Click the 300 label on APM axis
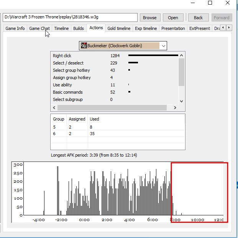Screen dimensions: 238x238 (18, 165)
